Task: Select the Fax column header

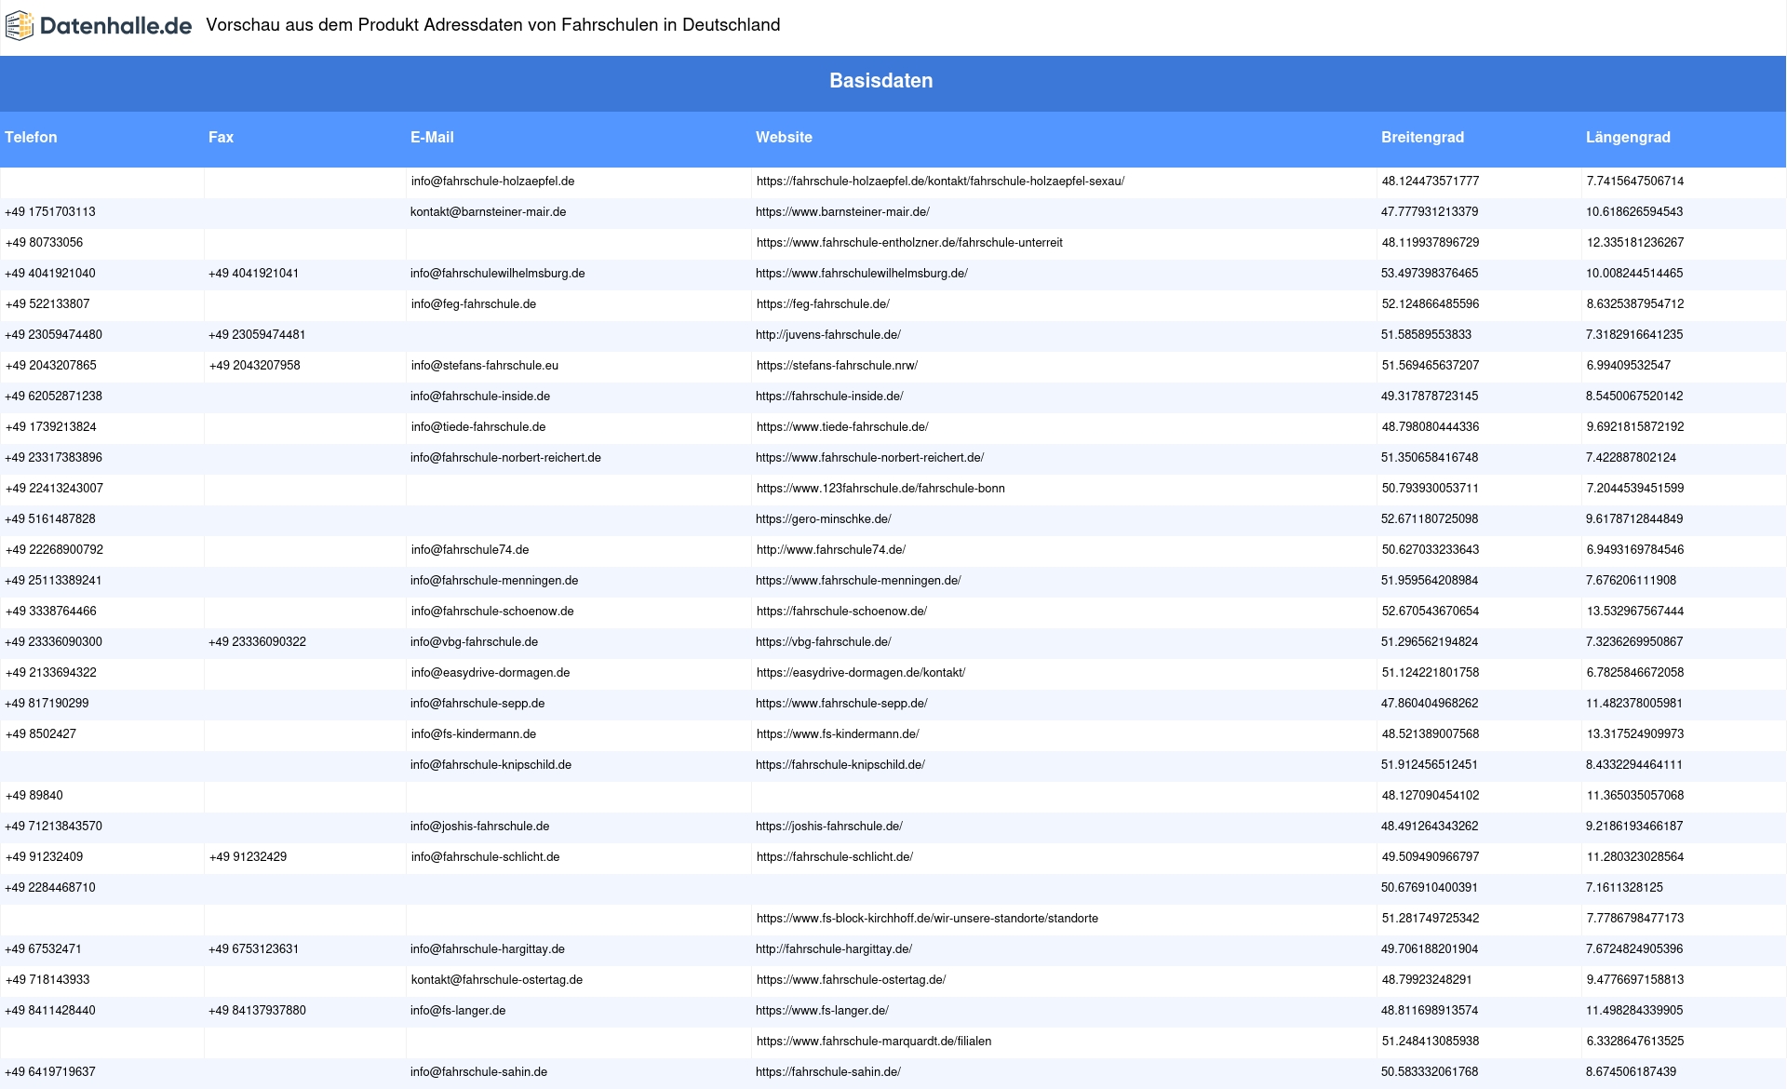Action: (221, 137)
